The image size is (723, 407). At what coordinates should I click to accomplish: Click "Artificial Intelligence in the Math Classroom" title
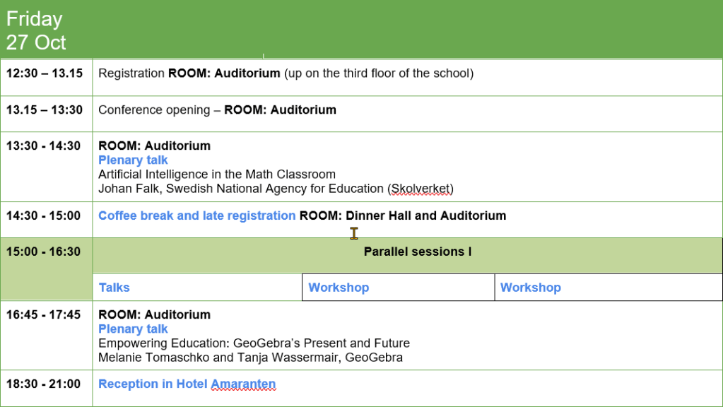pos(216,175)
